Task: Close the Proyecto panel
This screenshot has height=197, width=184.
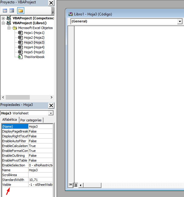Action: pyautogui.click(x=51, y=3)
